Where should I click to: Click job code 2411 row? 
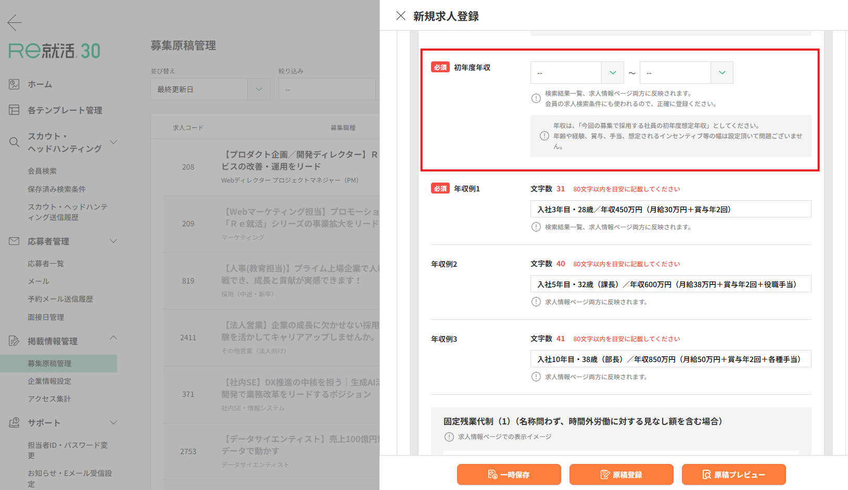point(272,338)
